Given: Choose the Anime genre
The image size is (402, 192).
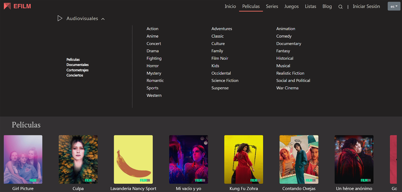Looking at the screenshot, I should (153, 36).
